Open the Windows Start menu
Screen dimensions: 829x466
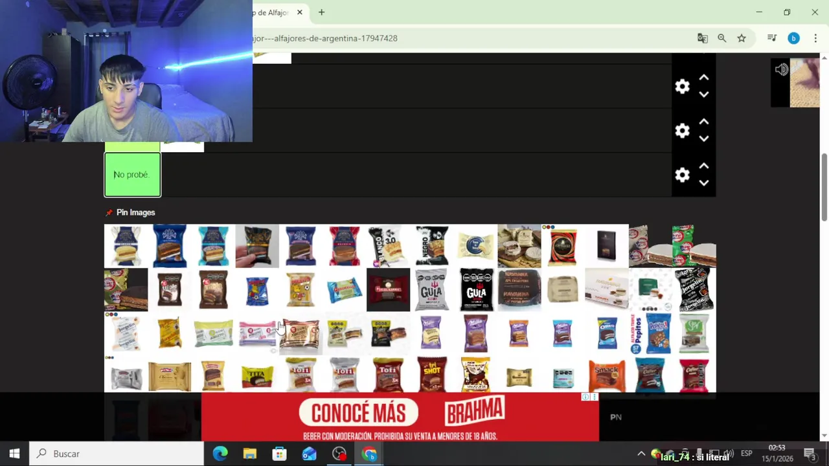[x=14, y=454]
